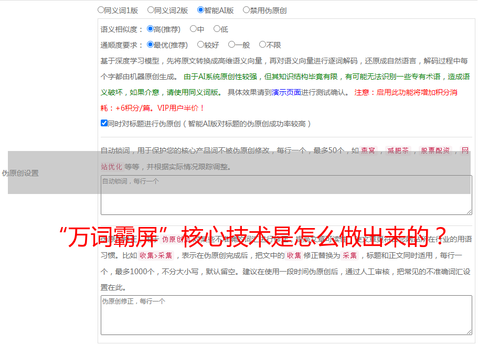Click the 伪原创修正 textarea resize handle
The image size is (478, 345).
pos(469,331)
